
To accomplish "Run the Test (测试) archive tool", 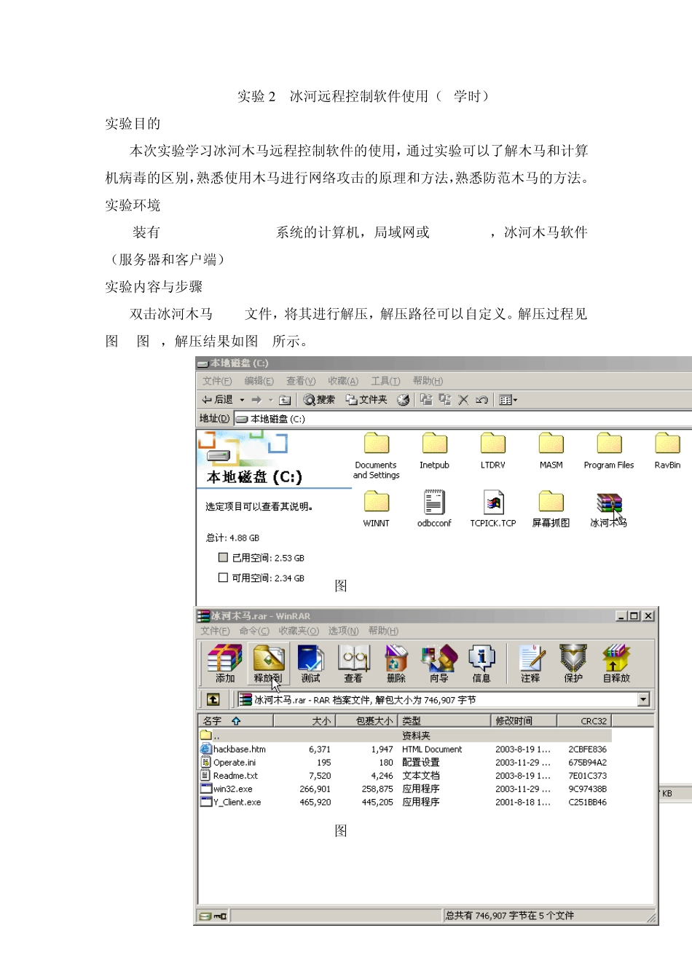I will (311, 664).
